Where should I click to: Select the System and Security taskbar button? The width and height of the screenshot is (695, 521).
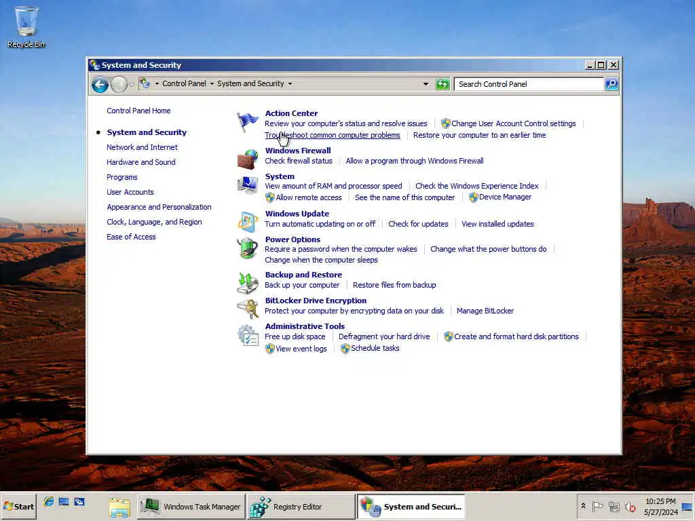coord(411,506)
